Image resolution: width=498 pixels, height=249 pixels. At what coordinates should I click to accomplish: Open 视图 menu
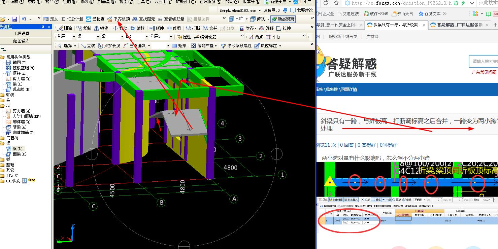click(x=126, y=2)
